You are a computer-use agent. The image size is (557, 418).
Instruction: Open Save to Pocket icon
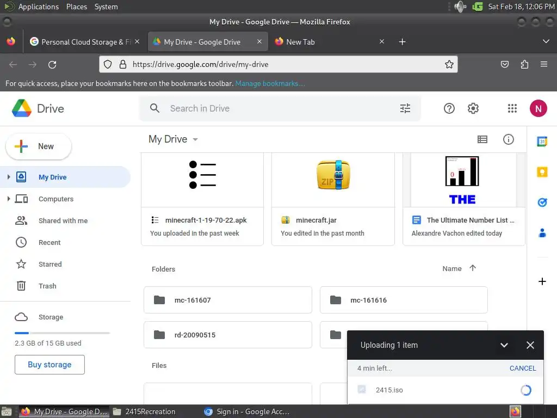tap(504, 64)
